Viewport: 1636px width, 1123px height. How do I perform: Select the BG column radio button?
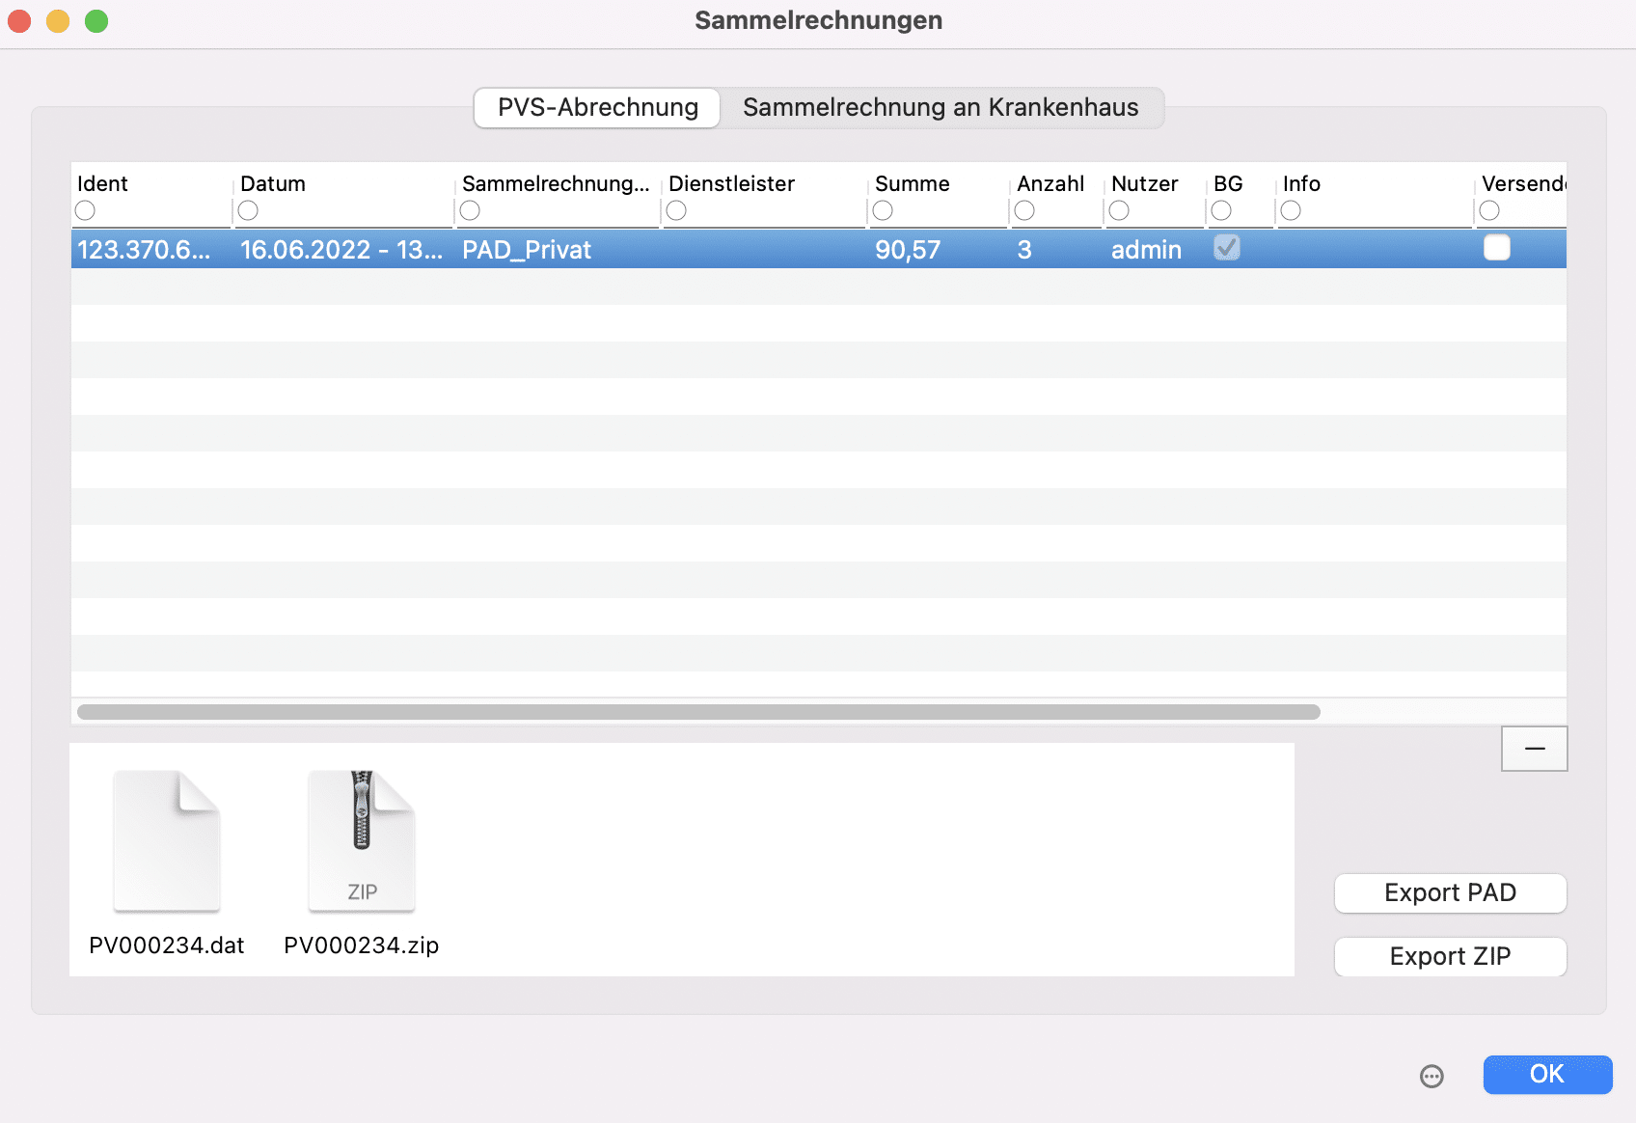[1221, 210]
